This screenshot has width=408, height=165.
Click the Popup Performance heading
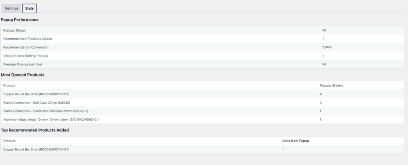(20, 20)
